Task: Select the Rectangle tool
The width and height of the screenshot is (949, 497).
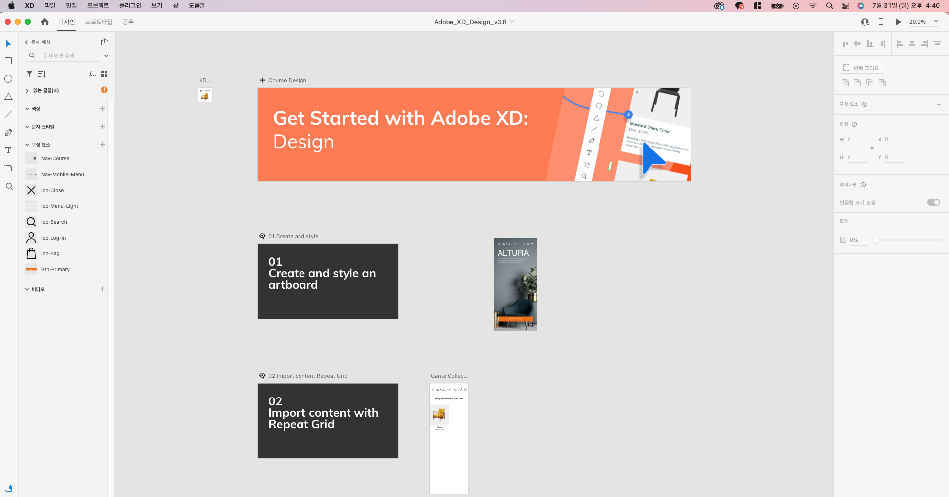Action: point(8,61)
